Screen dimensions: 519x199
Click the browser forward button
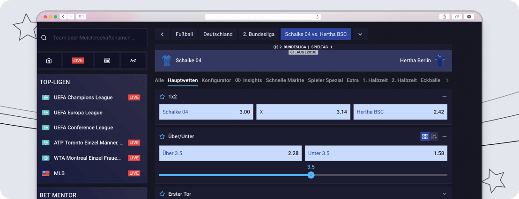(x=71, y=16)
